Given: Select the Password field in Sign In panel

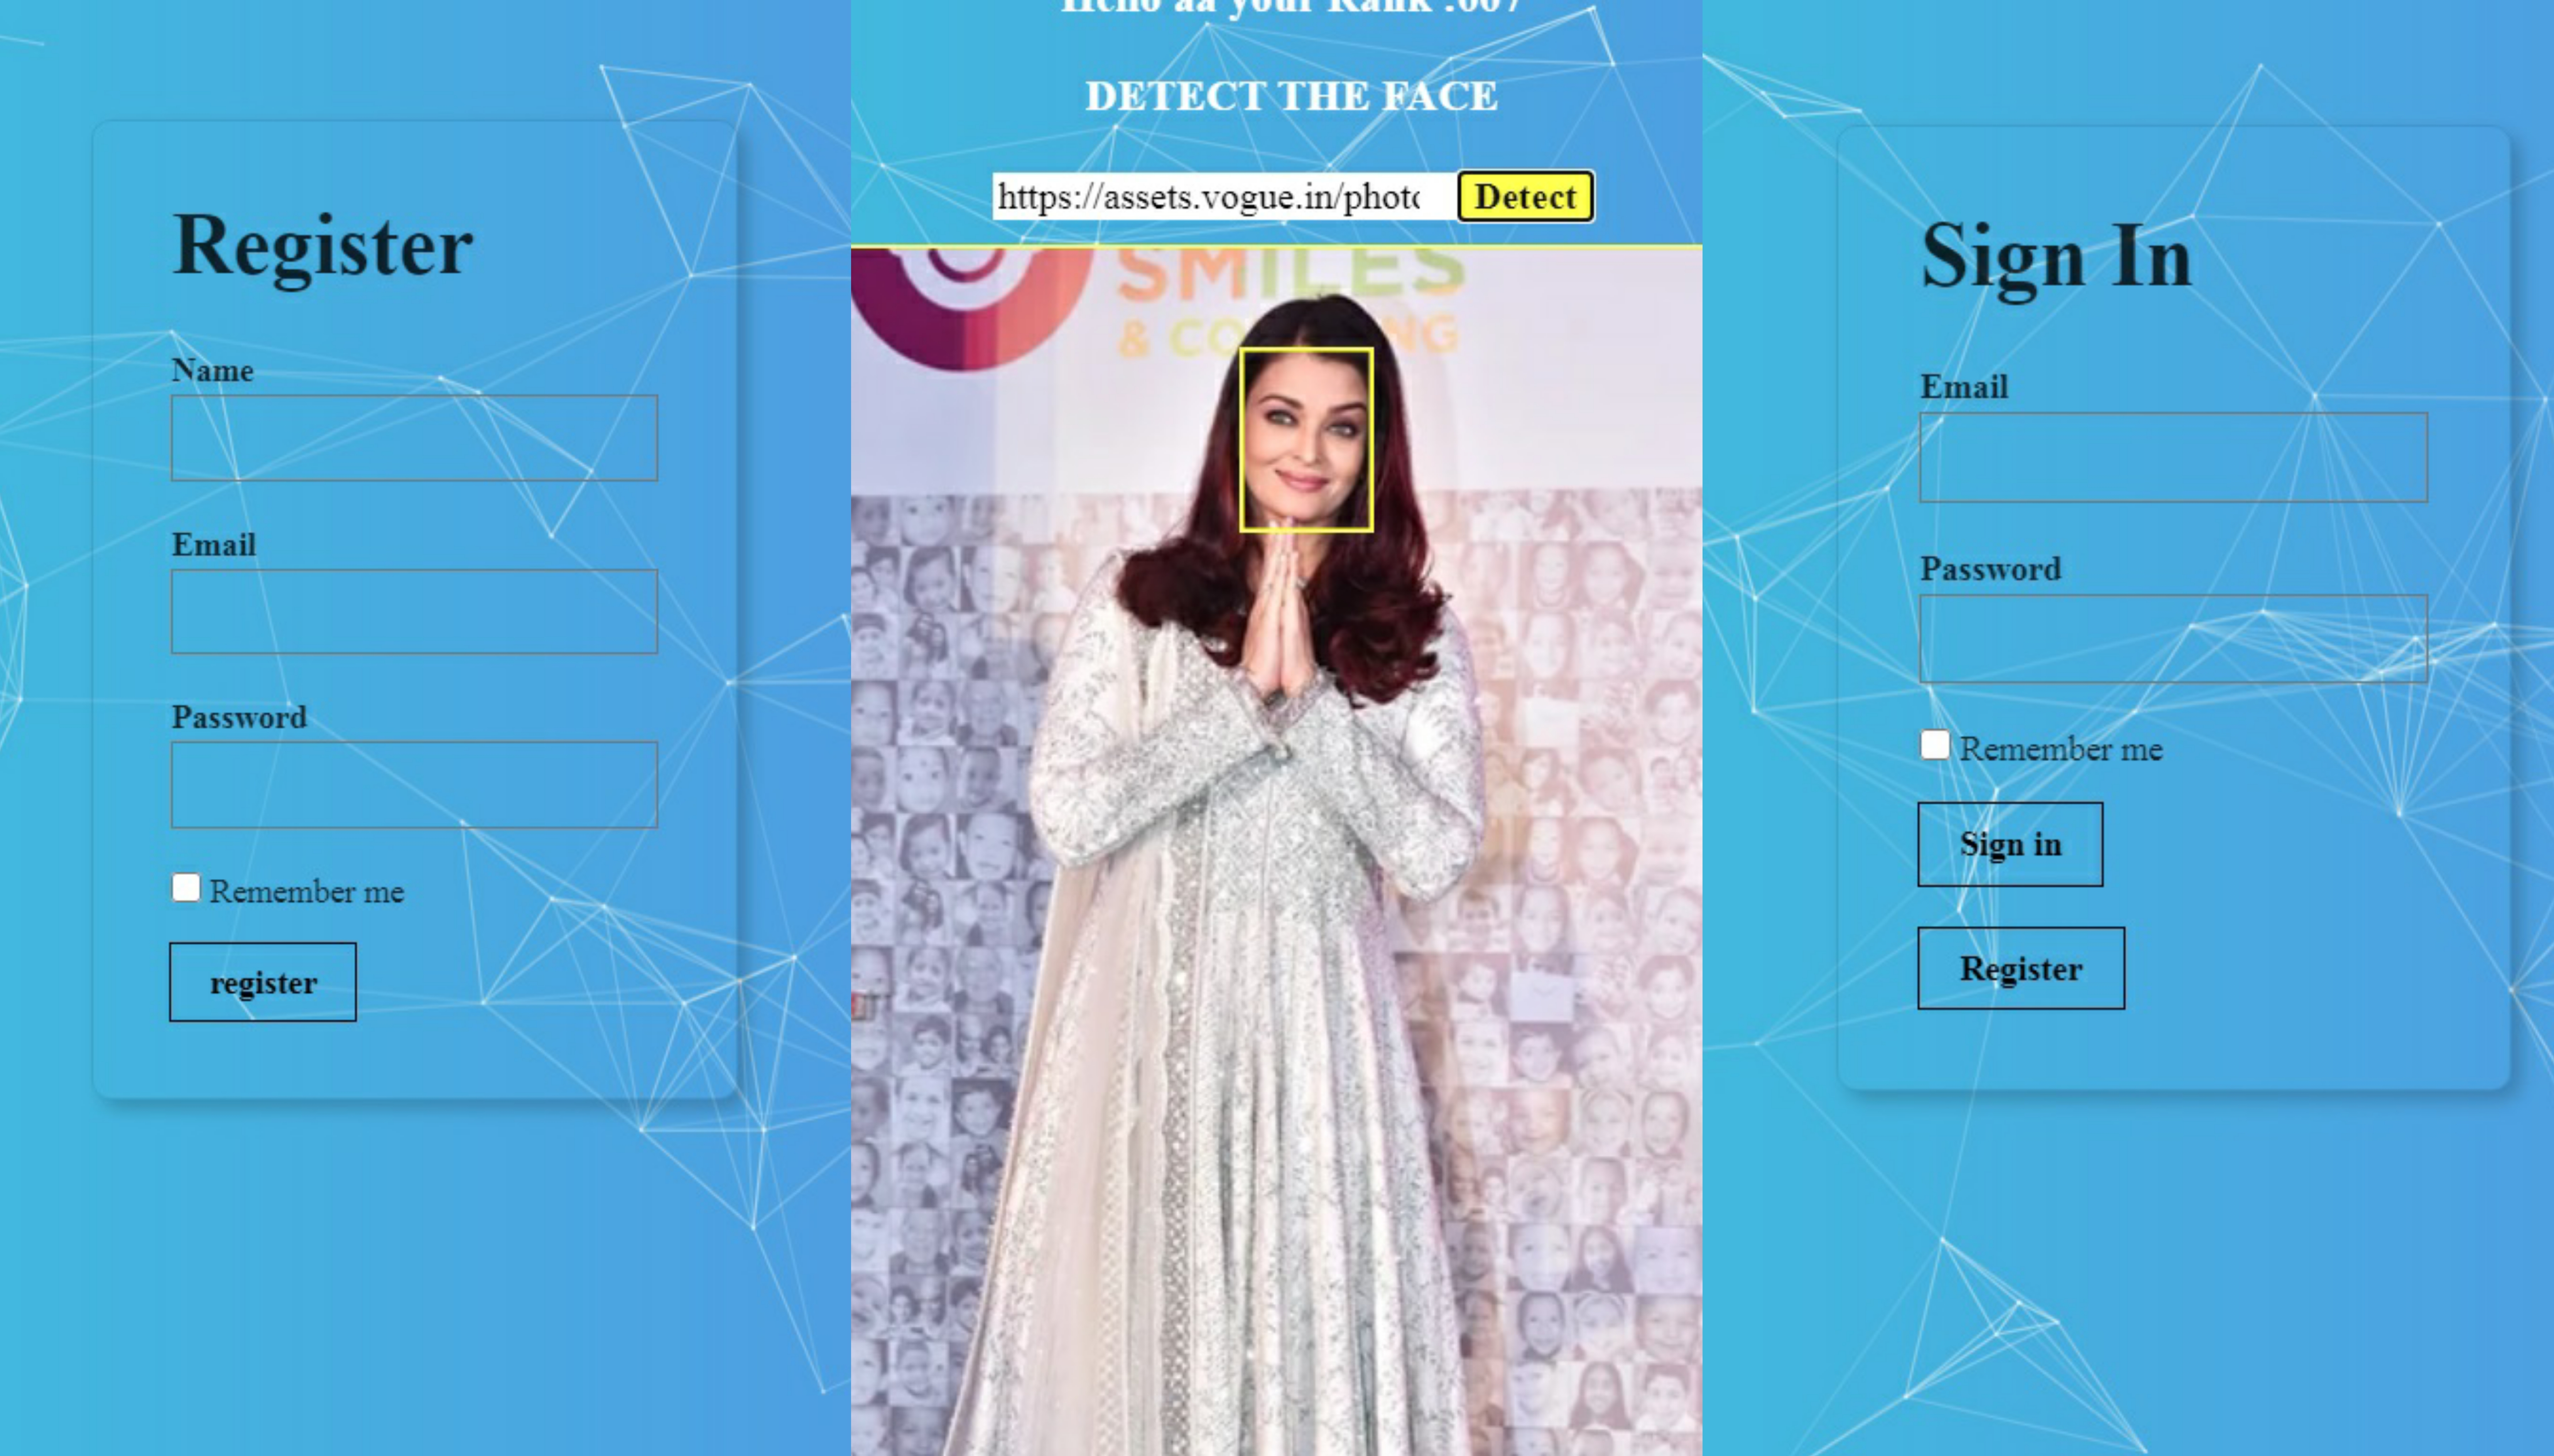Looking at the screenshot, I should [2173, 639].
